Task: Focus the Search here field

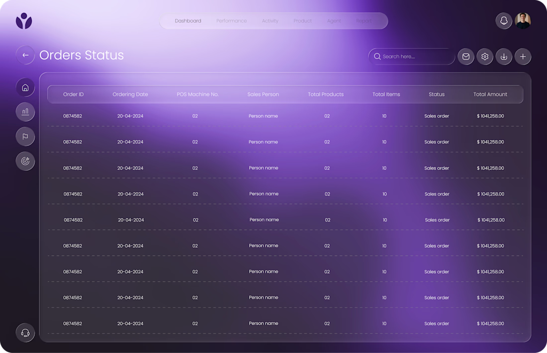Action: click(x=412, y=57)
